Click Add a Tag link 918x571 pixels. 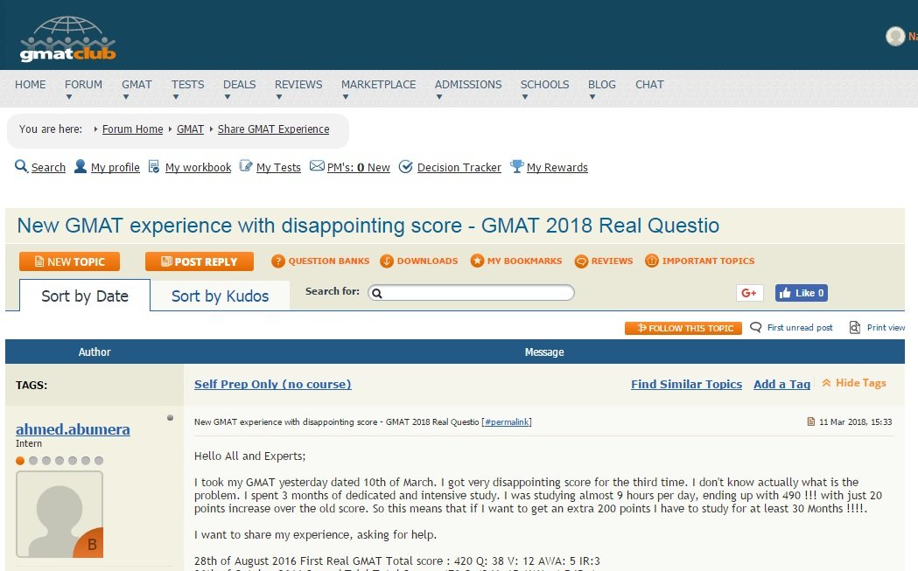point(781,384)
